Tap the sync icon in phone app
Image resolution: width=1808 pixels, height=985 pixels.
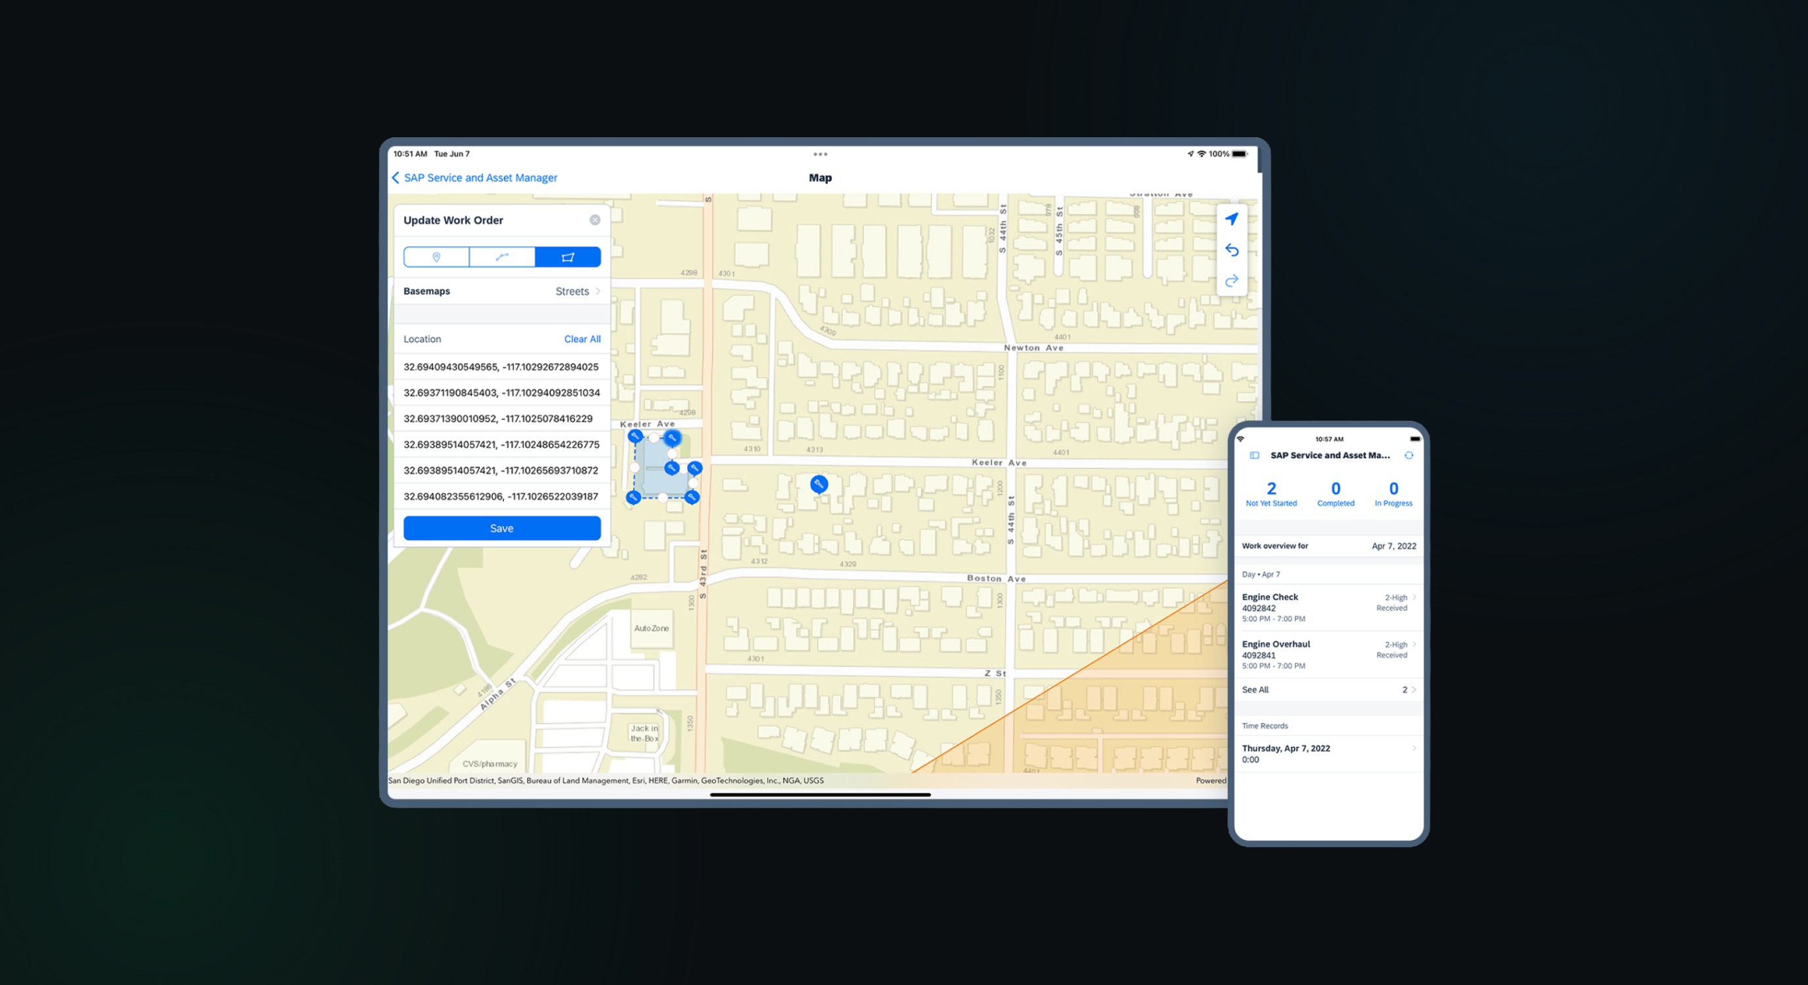[1409, 455]
